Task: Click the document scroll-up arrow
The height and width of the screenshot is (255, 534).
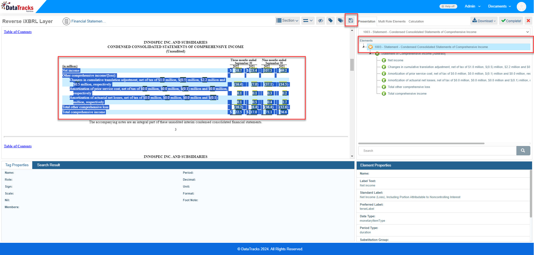Action: (x=352, y=30)
